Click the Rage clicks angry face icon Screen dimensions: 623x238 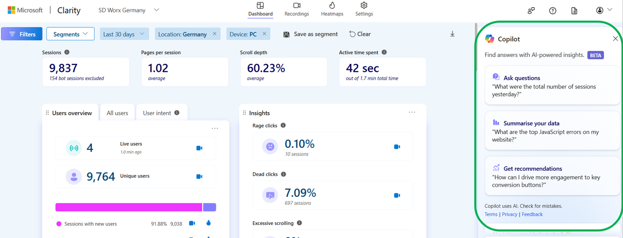[270, 146]
